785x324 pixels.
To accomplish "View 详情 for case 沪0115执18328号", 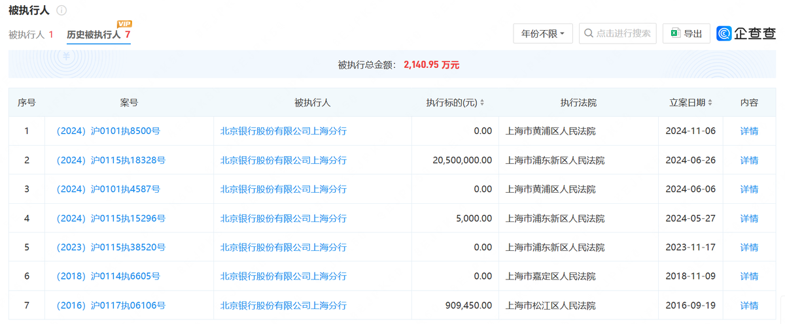I will [x=749, y=160].
